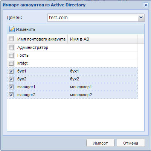Select the krbtgt mail account name
151x151 pixels.
click(22, 63)
